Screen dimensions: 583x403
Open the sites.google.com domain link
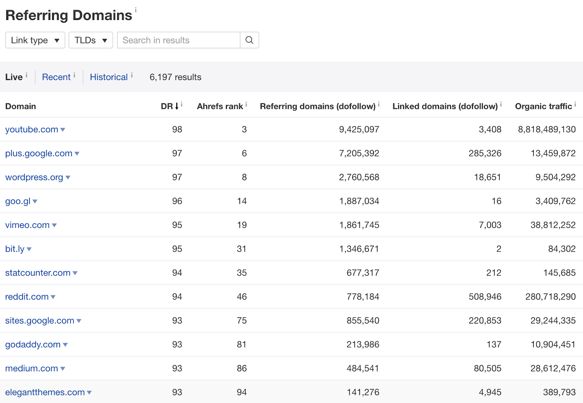(40, 321)
